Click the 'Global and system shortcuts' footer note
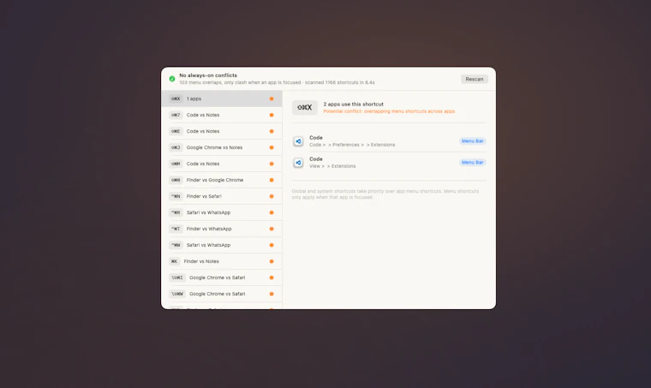 [x=385, y=194]
